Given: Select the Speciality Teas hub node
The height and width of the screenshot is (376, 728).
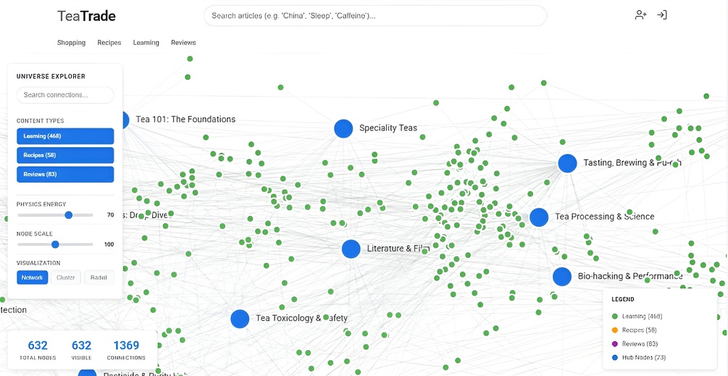Looking at the screenshot, I should 343,128.
